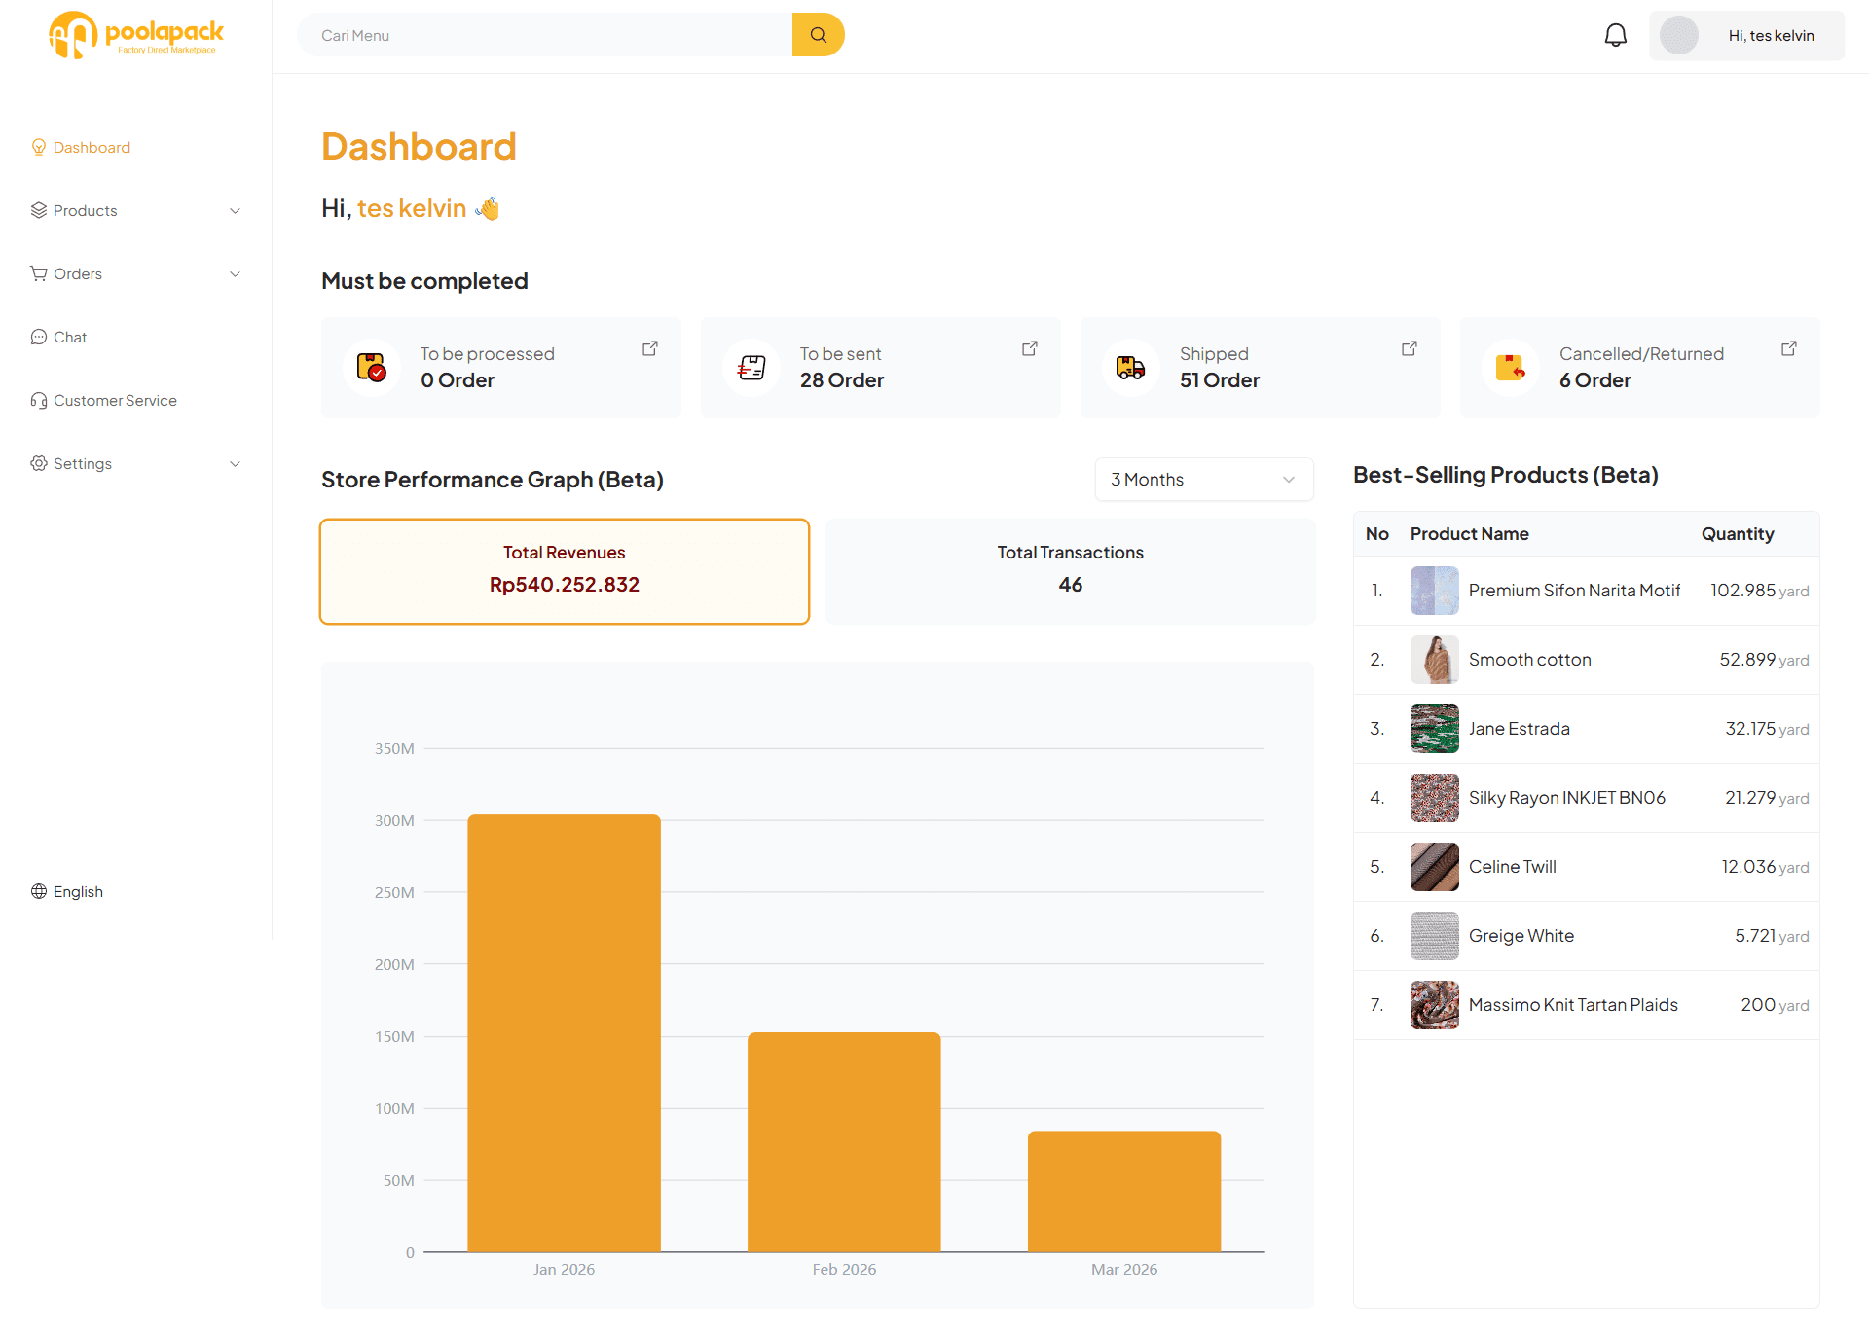Open the Chat section icon in sidebar

(x=39, y=337)
